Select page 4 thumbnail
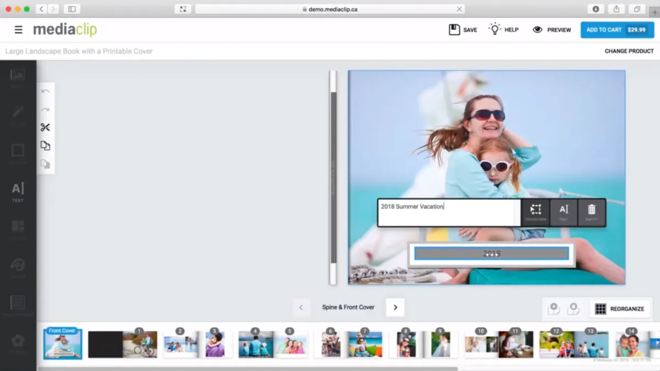 (256, 345)
